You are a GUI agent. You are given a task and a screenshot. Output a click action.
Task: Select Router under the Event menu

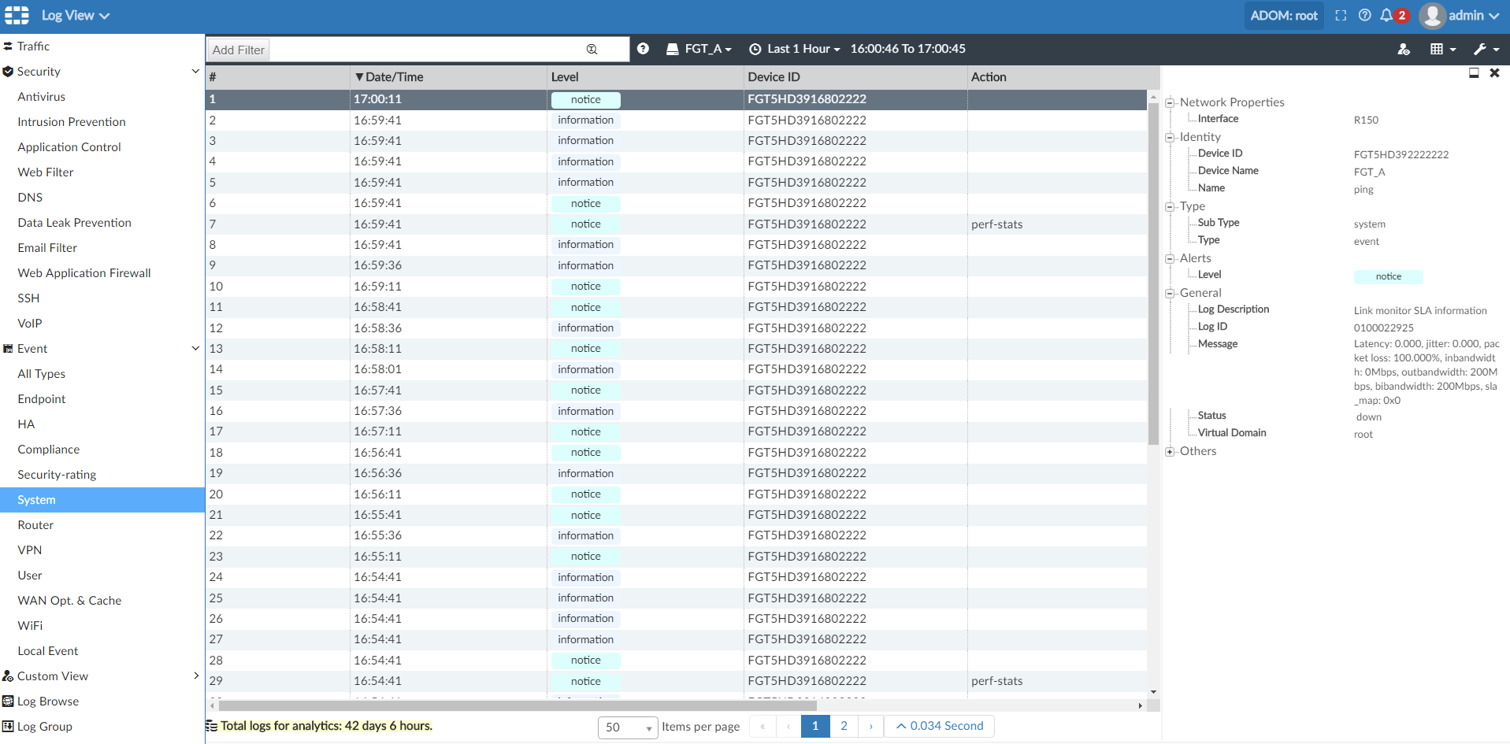tap(35, 524)
